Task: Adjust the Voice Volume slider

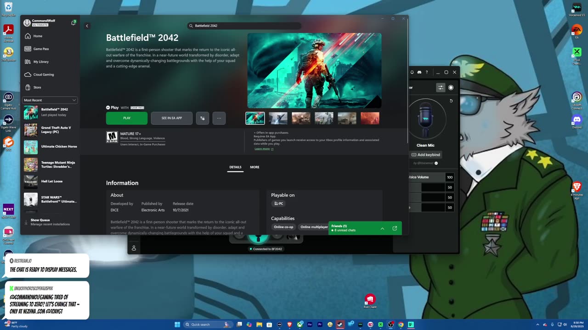Action: click(427, 177)
